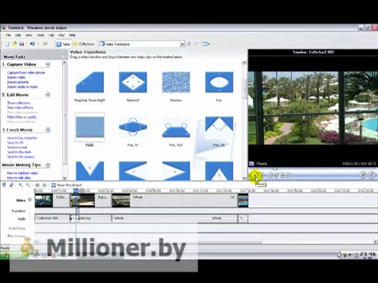Collapse the Movie Making Tips section

(x=48, y=165)
